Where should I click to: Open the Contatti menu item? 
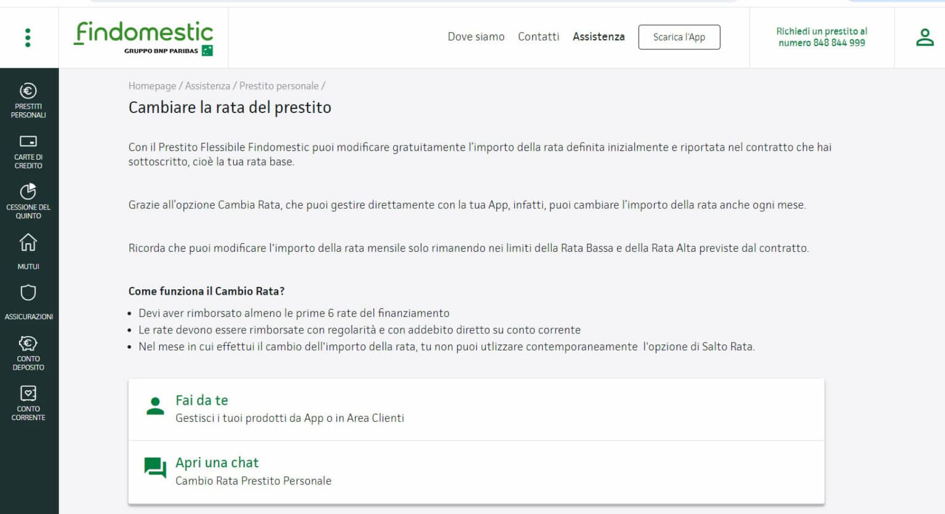(538, 37)
